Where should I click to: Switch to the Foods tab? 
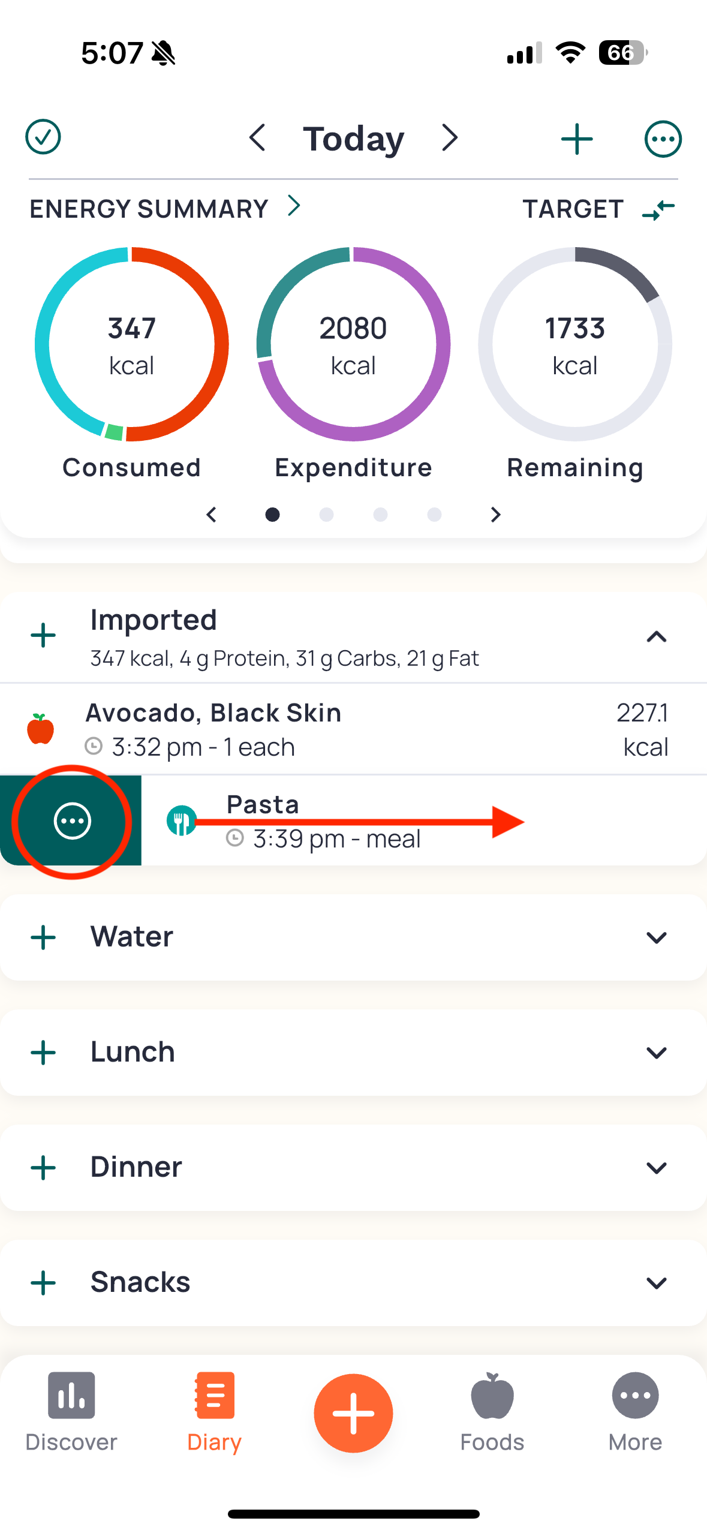(x=492, y=1412)
